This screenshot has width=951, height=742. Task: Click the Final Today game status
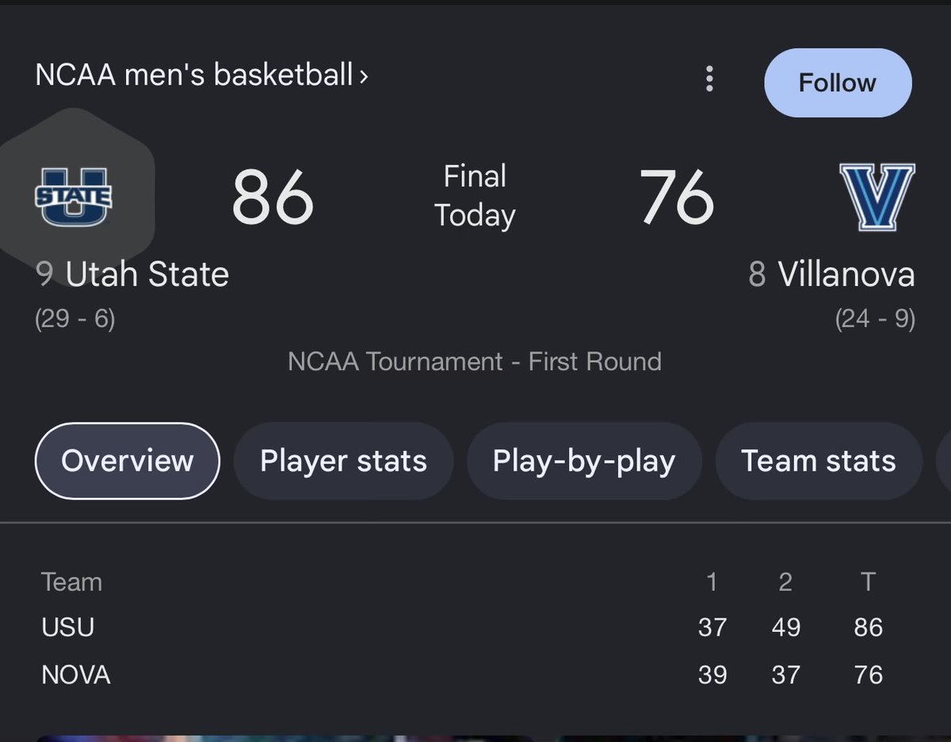[x=475, y=196]
